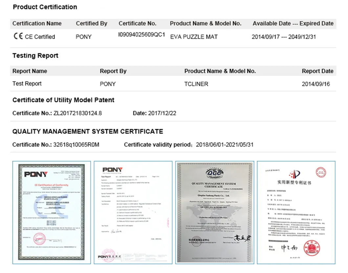Click the 'Test Report' report name
The image size is (348, 273).
(x=27, y=84)
